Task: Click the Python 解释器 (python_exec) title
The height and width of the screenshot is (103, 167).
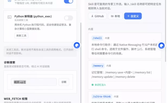Action: point(33,17)
